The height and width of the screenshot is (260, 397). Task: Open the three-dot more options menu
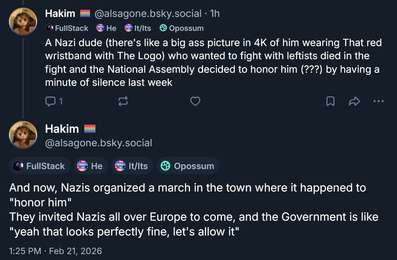[x=378, y=101]
